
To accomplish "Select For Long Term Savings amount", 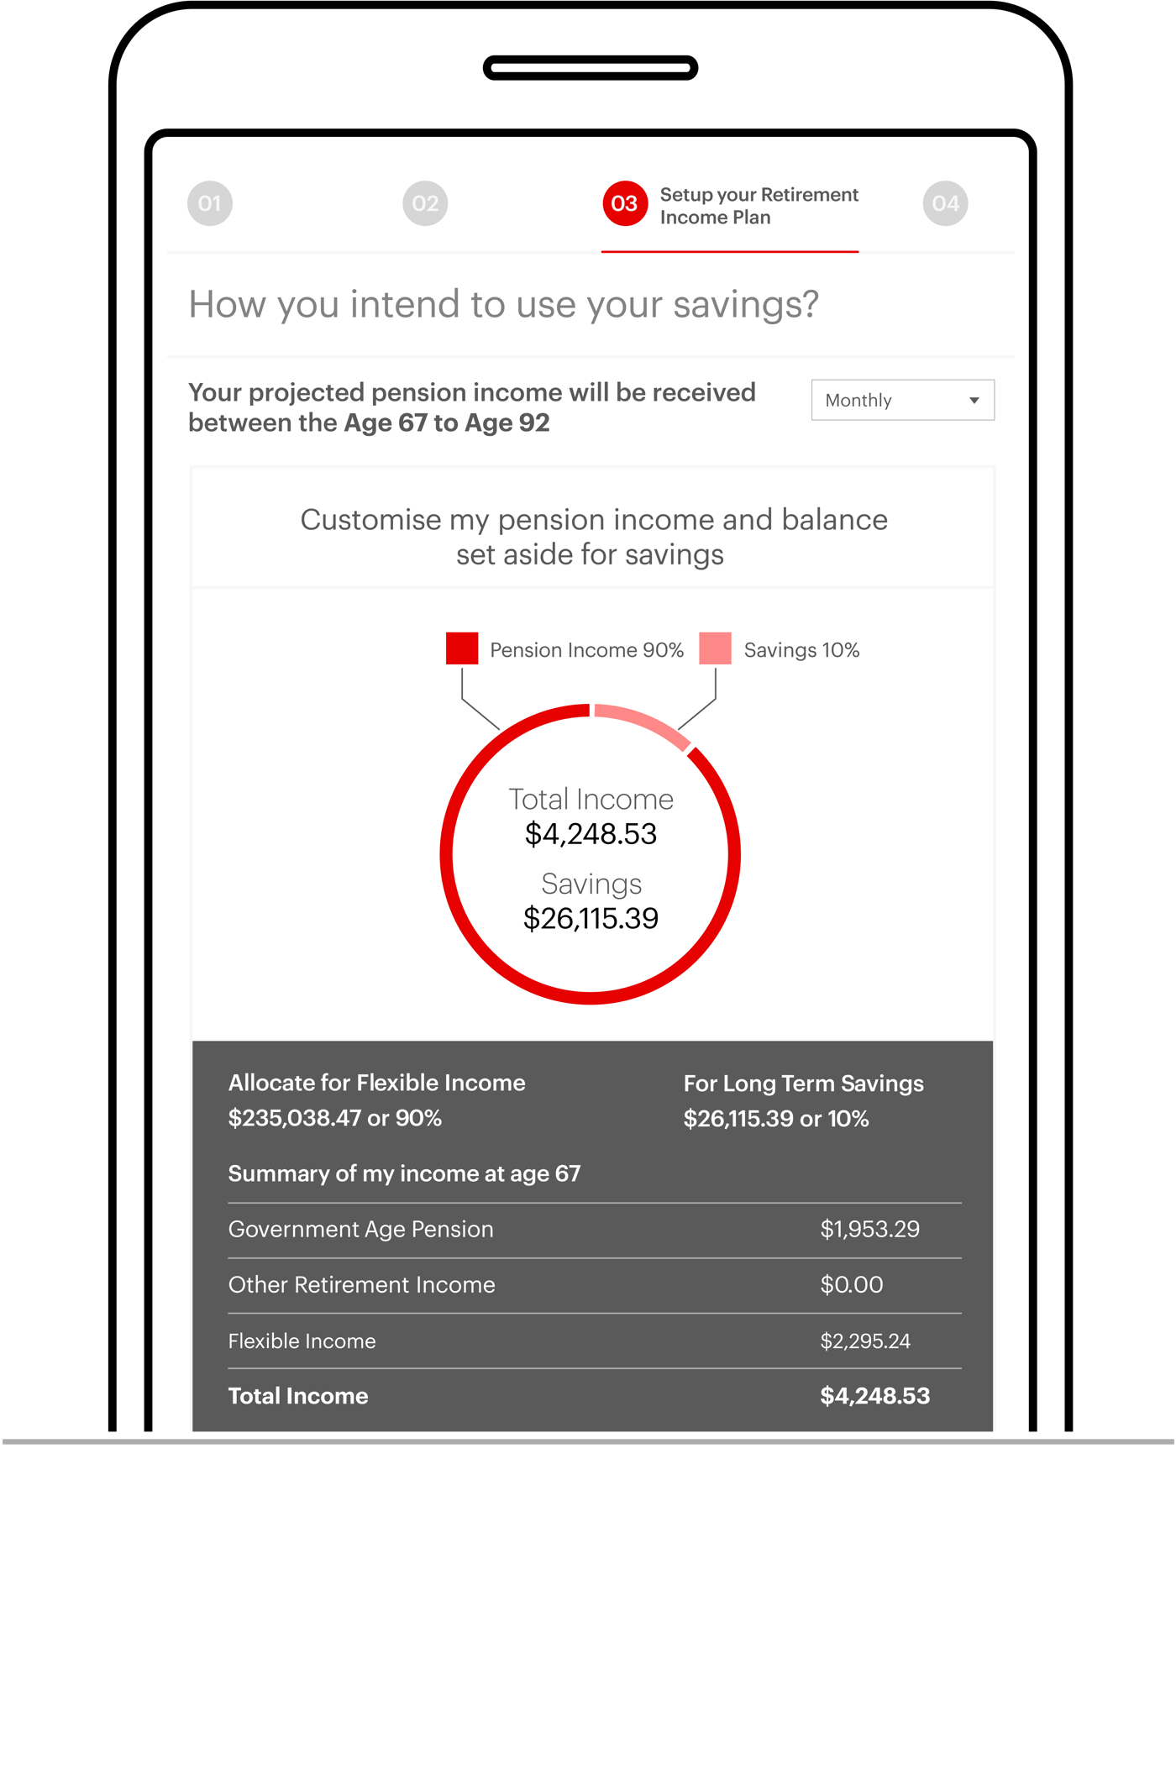I will pyautogui.click(x=775, y=1119).
